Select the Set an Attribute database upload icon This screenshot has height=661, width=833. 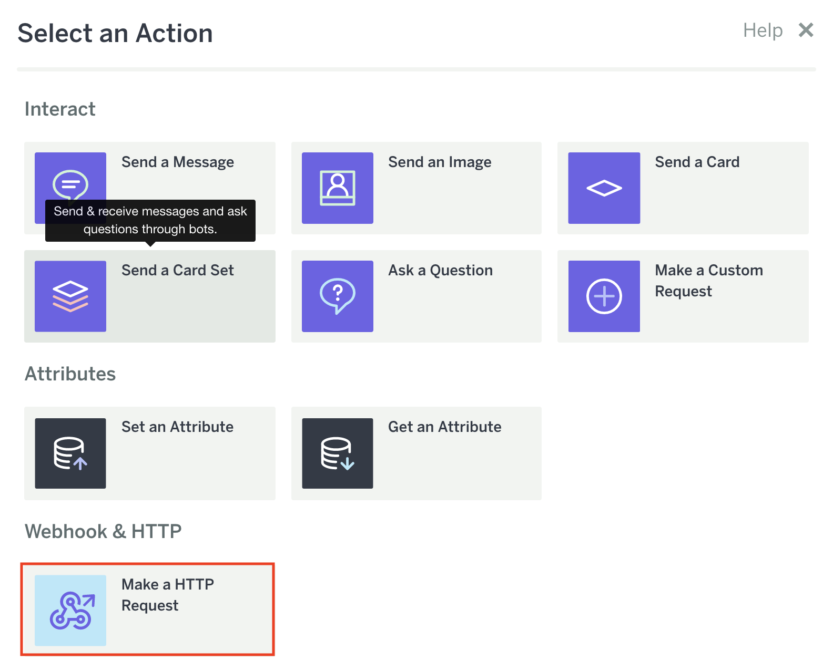pos(70,453)
